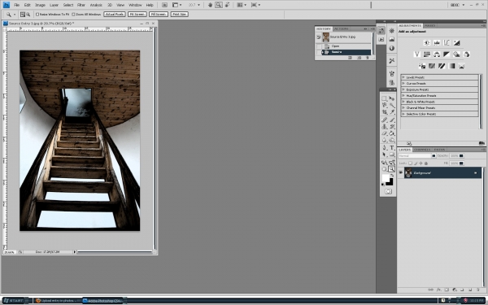The width and height of the screenshot is (488, 305).
Task: Add a Levels adjustment
Action: pos(437,42)
